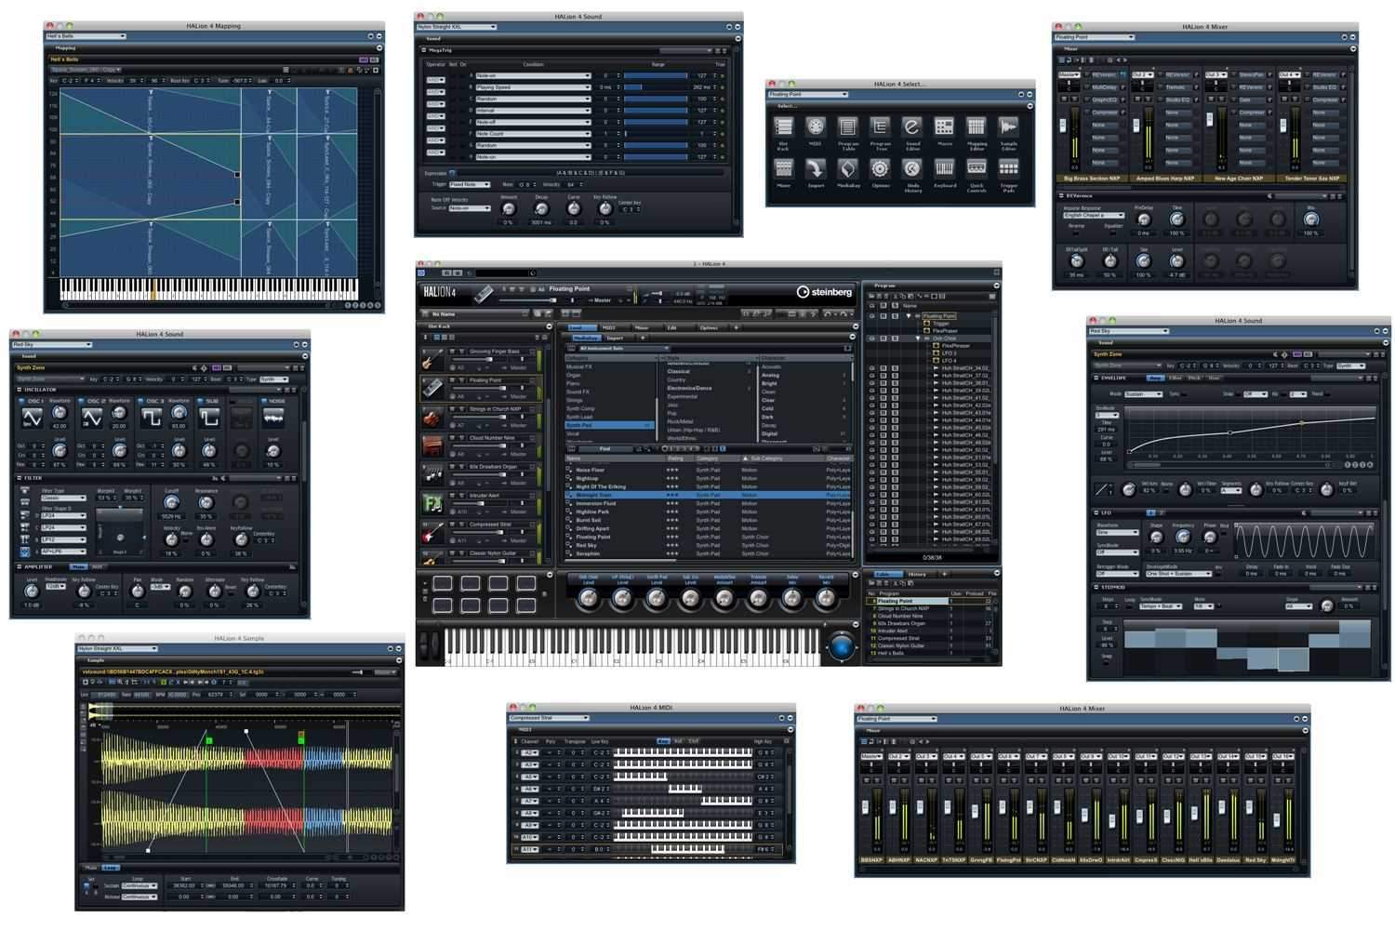1395x930 pixels.
Task: Toggle SUB oscillator on/off button
Action: [202, 401]
